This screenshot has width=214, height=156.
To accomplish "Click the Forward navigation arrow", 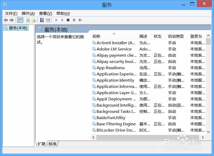I will (11, 20).
